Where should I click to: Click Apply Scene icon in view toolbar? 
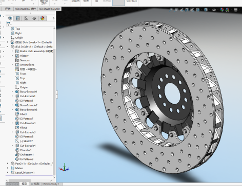coord(228,10)
